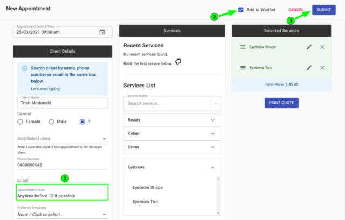Image resolution: width=345 pixels, height=220 pixels.
Task: Click into the Appointment Note field
Action: (x=61, y=196)
